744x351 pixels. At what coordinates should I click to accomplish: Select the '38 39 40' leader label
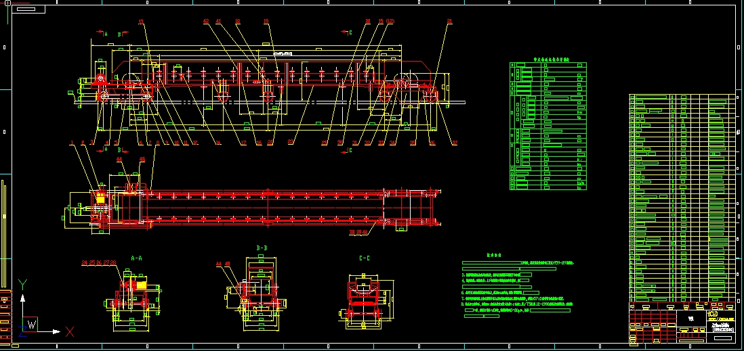pos(358,232)
